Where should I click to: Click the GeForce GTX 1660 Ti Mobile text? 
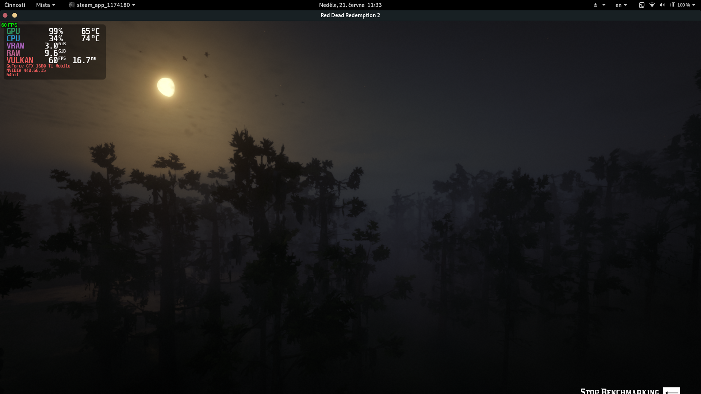[x=38, y=66]
